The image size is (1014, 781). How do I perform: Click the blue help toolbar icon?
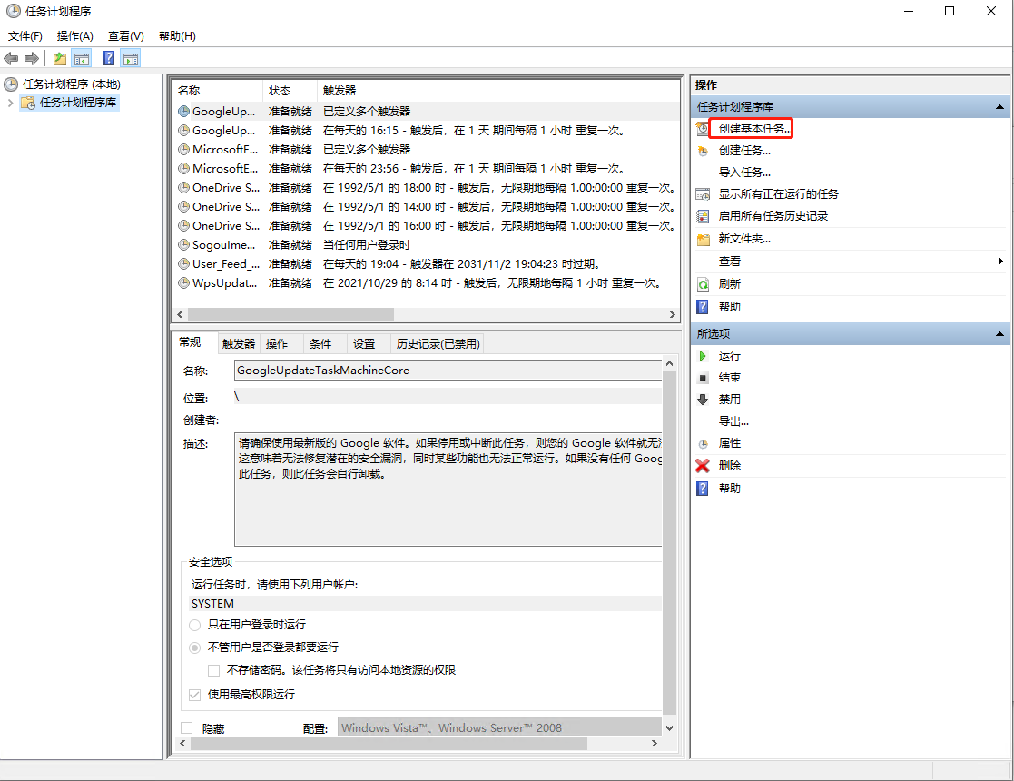(108, 59)
